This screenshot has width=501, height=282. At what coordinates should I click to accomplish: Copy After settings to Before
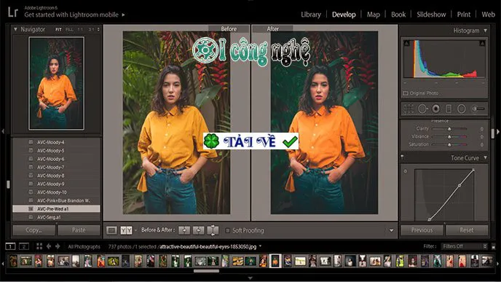(x=198, y=230)
